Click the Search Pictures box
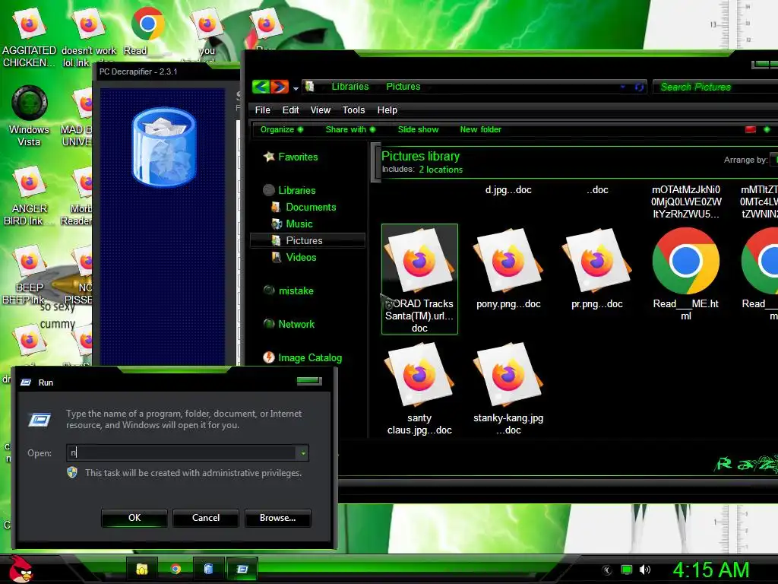 (x=715, y=87)
